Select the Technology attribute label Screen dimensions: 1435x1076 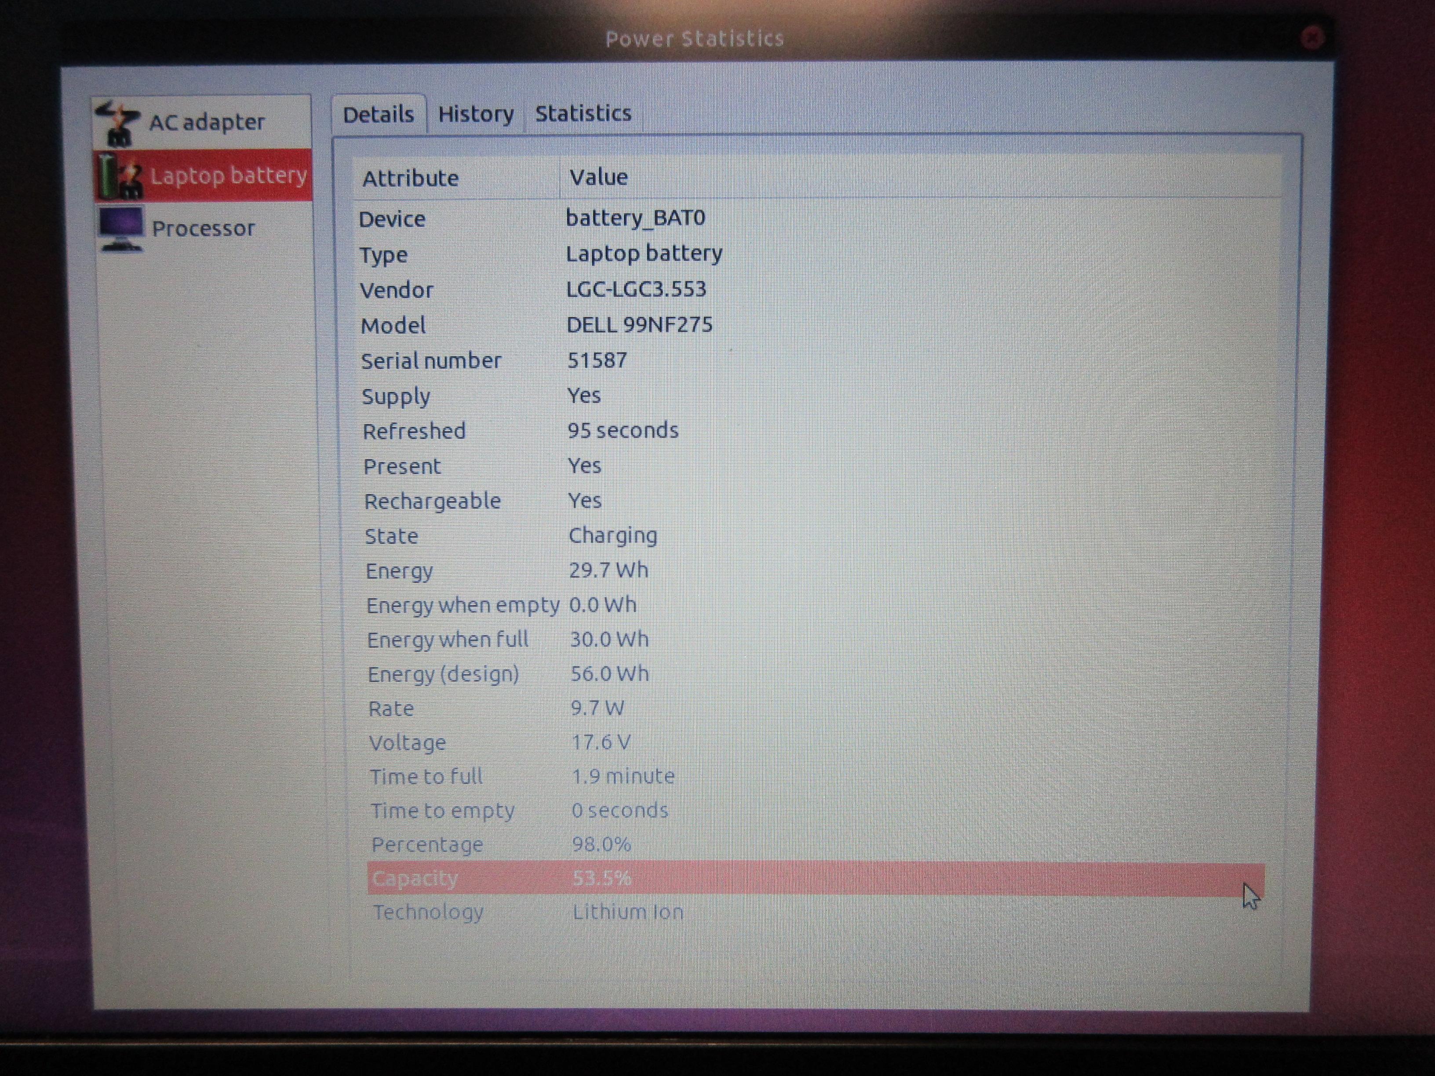(x=428, y=913)
